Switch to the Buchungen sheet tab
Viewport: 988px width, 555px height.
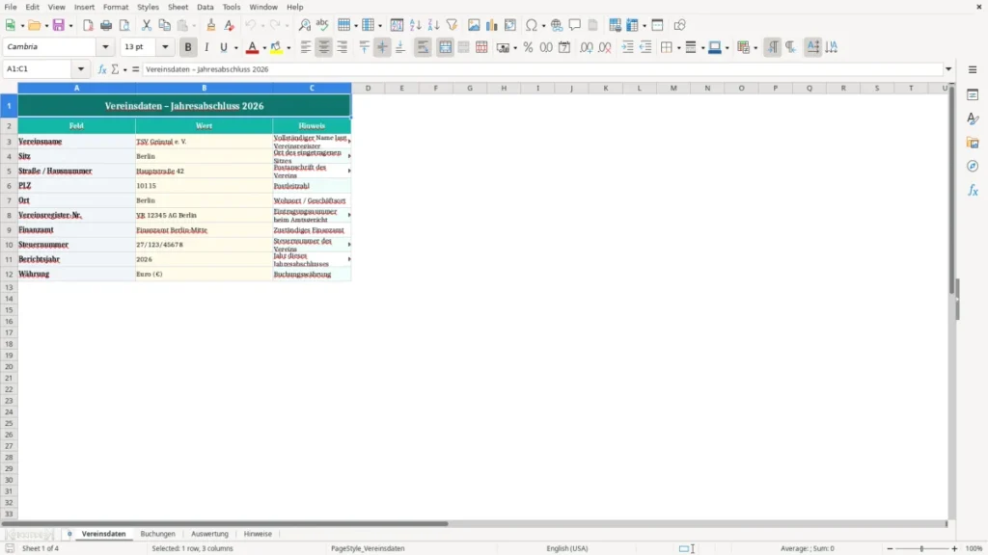(157, 534)
